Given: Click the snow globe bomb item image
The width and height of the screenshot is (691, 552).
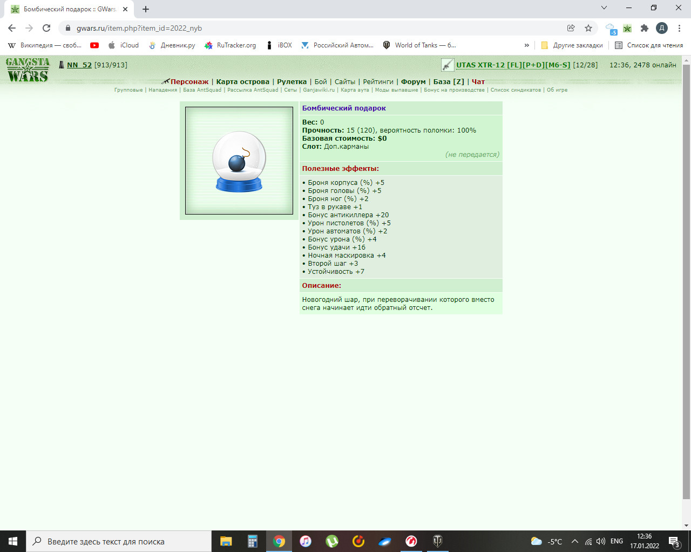Looking at the screenshot, I should (x=239, y=161).
